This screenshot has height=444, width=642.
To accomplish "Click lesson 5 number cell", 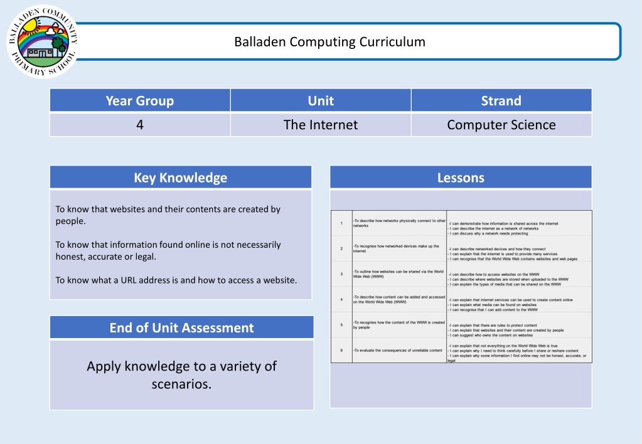I will click(341, 325).
